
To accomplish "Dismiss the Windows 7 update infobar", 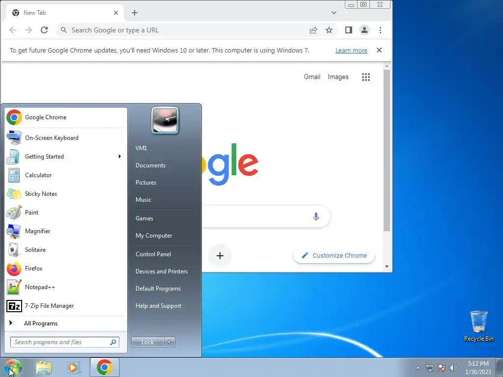I will (379, 51).
